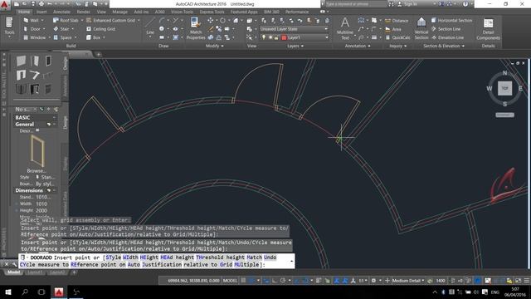Open the Medium Detail display dropdown

click(x=408, y=281)
